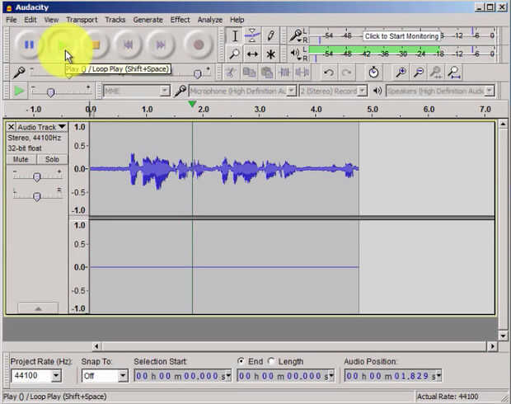Click Fit Selection in window zoom icon
Image resolution: width=511 pixels, height=404 pixels.
[x=436, y=73]
